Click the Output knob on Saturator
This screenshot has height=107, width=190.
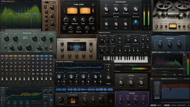tap(101, 100)
